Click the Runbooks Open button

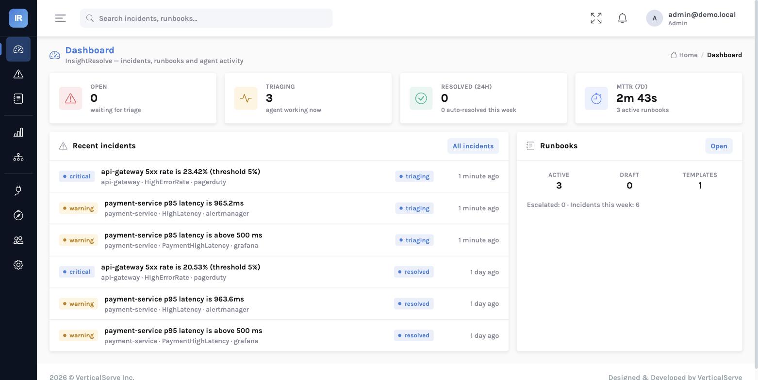click(719, 146)
